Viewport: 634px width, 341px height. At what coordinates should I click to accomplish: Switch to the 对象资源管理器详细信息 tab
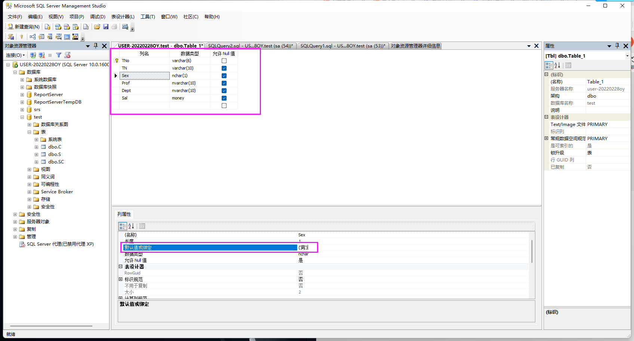(416, 46)
